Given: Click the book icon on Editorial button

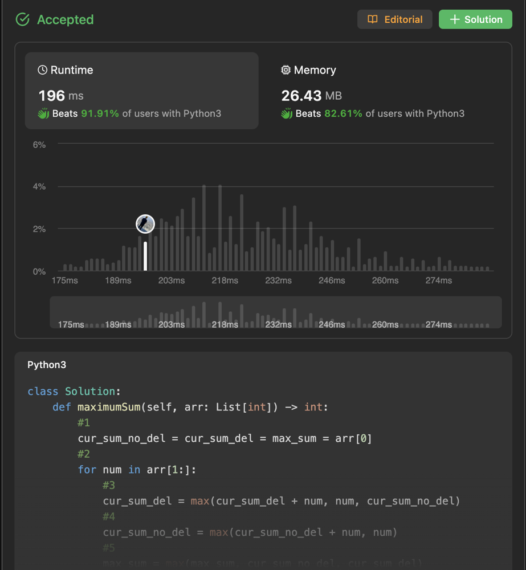Looking at the screenshot, I should (372, 19).
